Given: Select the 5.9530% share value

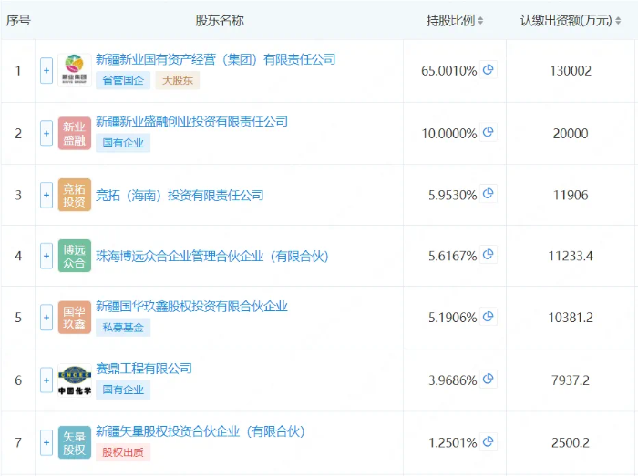Looking at the screenshot, I should [x=452, y=196].
